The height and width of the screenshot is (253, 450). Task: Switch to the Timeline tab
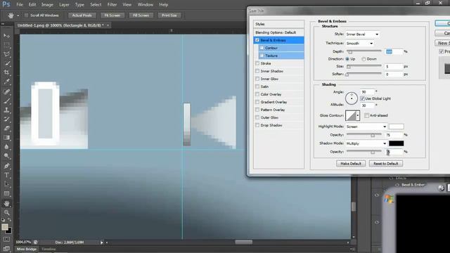coord(49,249)
